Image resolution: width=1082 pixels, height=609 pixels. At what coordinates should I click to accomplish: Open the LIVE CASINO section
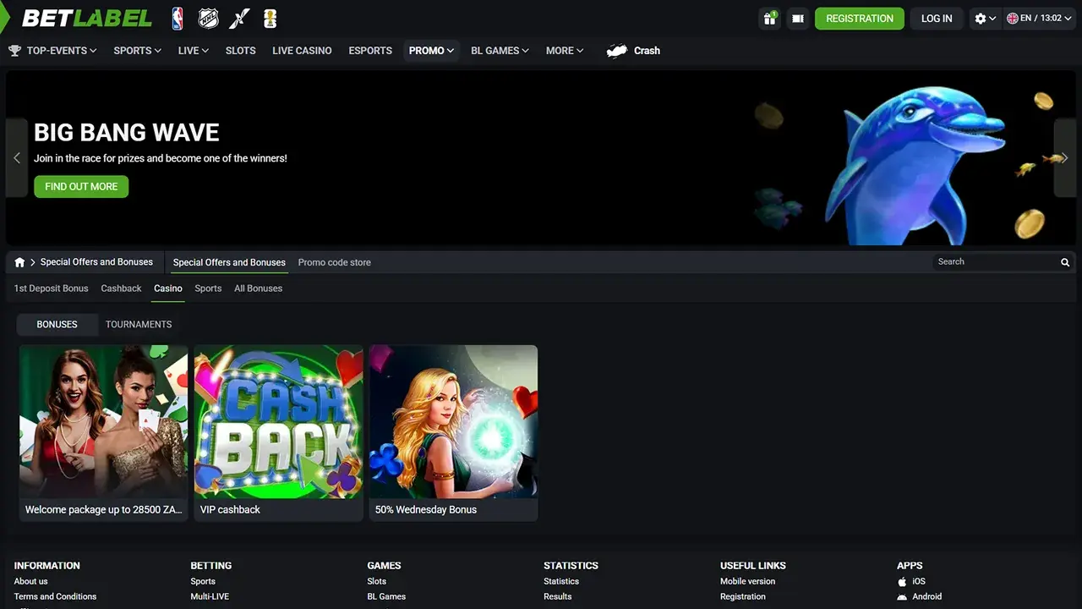(x=302, y=51)
